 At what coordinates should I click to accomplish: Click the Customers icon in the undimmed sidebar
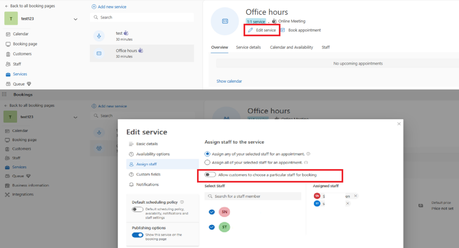coord(8,54)
